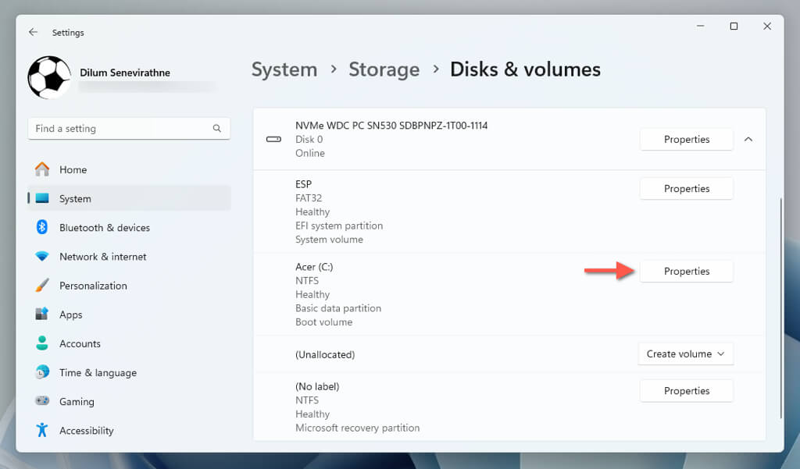Image resolution: width=800 pixels, height=469 pixels.
Task: Click the Network & internet wifi icon
Action: tap(42, 256)
